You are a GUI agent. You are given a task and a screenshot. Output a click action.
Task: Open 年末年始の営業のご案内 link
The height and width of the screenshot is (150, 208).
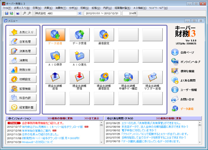(x=36, y=131)
